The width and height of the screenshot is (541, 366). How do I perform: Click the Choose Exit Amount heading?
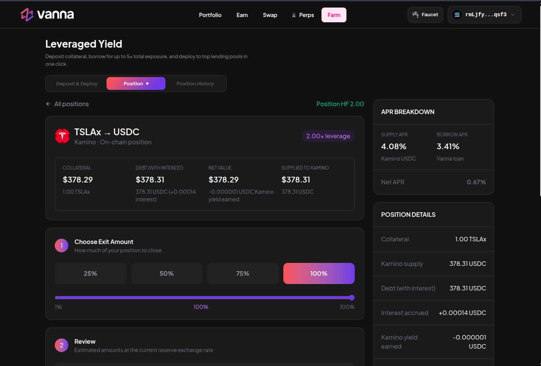(104, 242)
